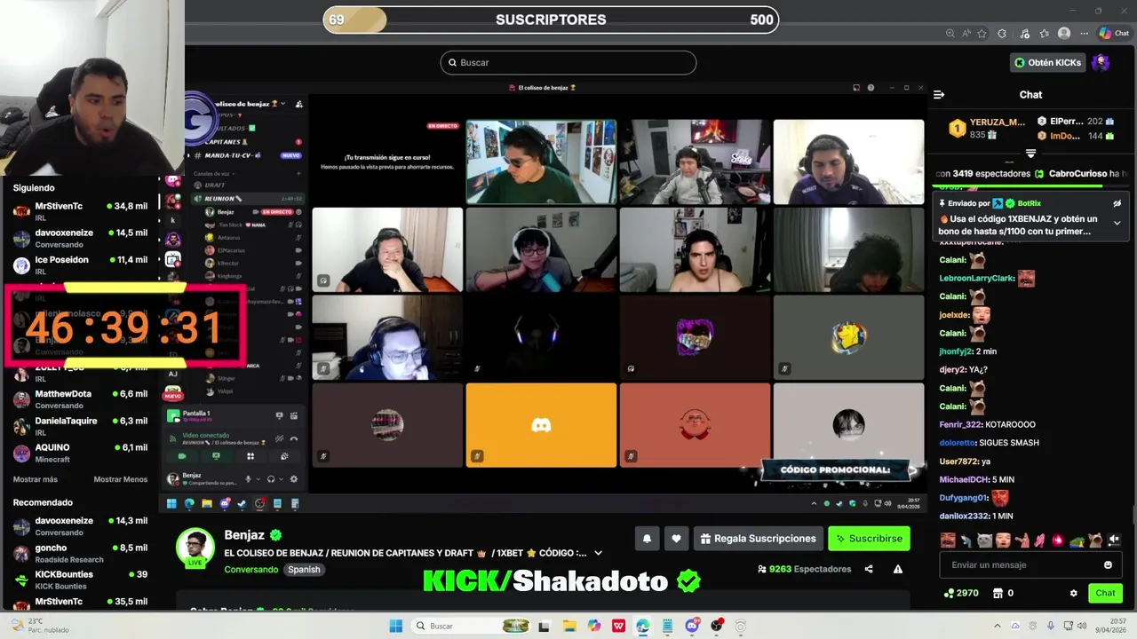1137x639 pixels.
Task: Open KICKBounties recommended channel
Action: point(80,580)
